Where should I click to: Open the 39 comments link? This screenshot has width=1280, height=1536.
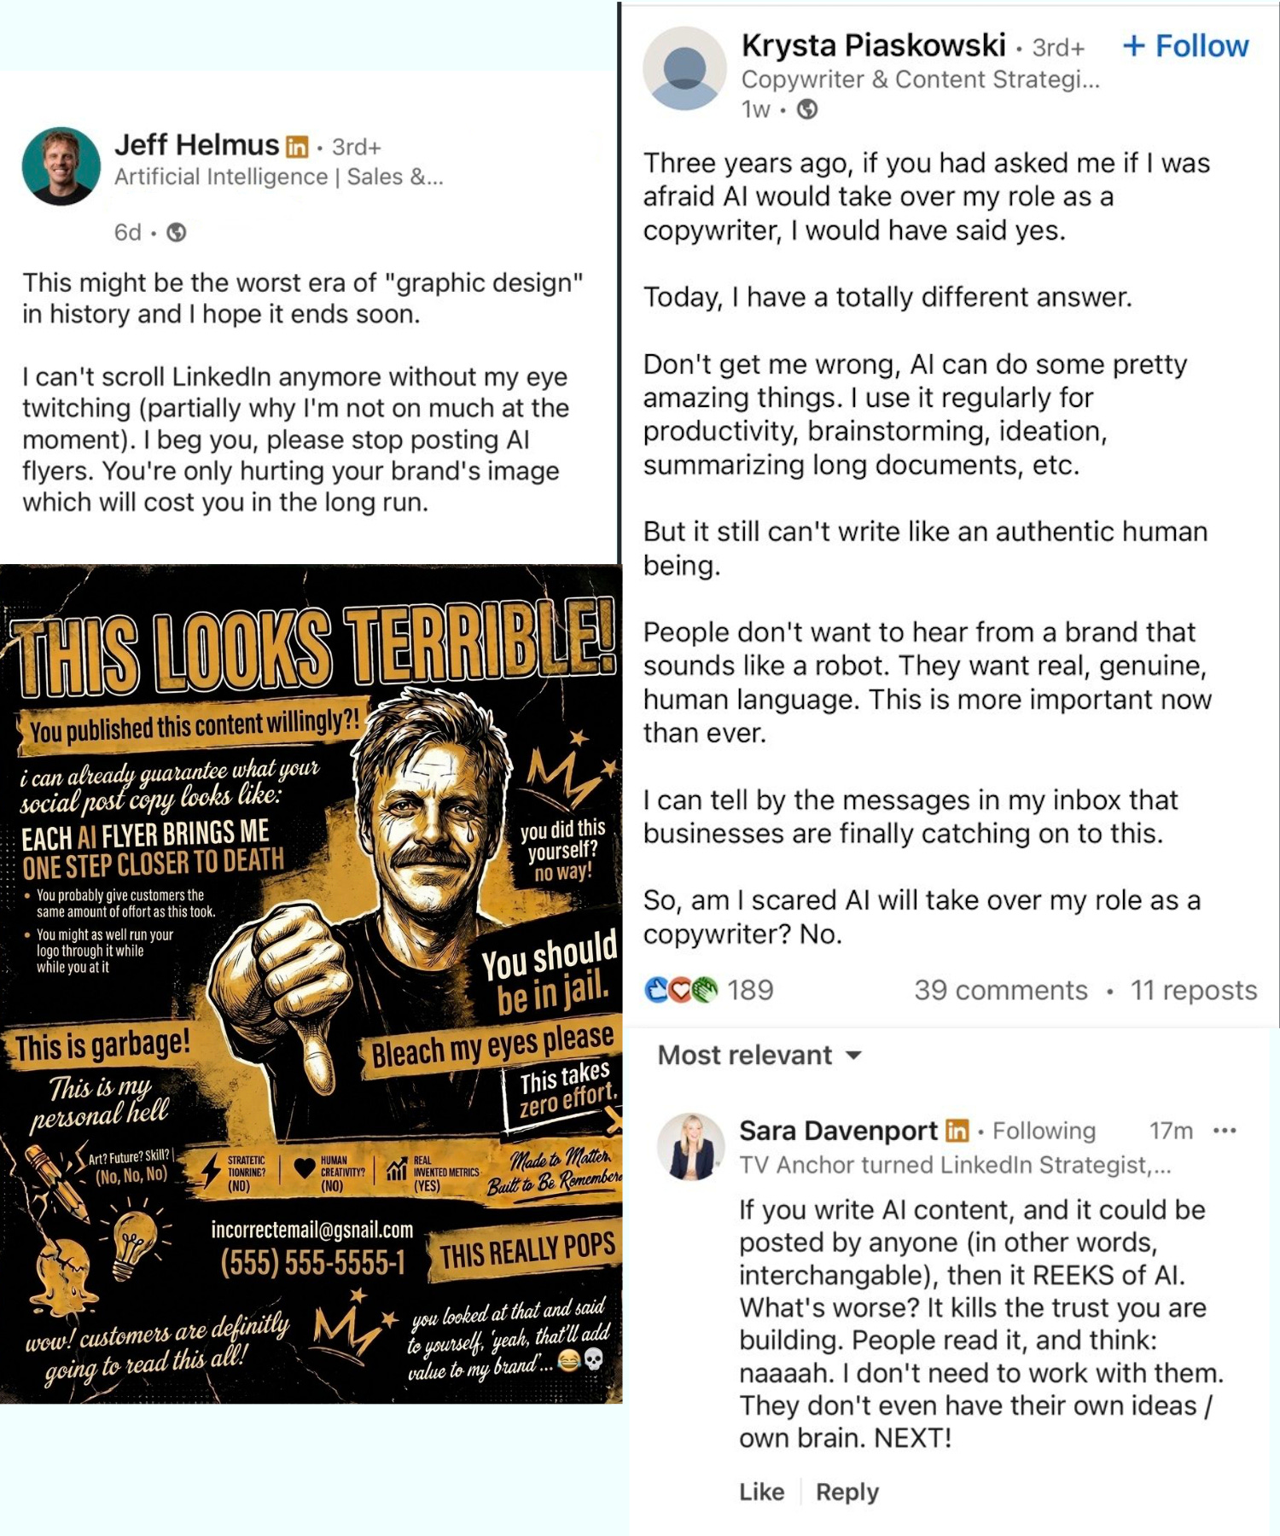(1001, 990)
